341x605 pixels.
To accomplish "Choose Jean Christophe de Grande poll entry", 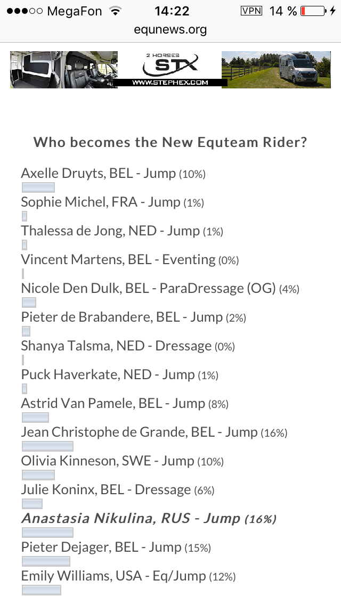I will (154, 432).
